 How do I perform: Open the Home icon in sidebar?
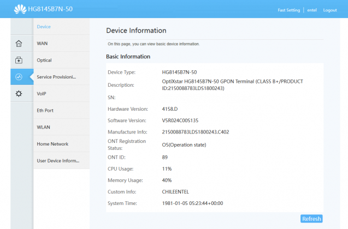[x=19, y=44]
